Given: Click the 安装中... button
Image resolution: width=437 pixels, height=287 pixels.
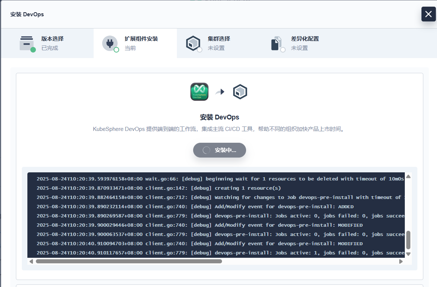Looking at the screenshot, I should (220, 150).
